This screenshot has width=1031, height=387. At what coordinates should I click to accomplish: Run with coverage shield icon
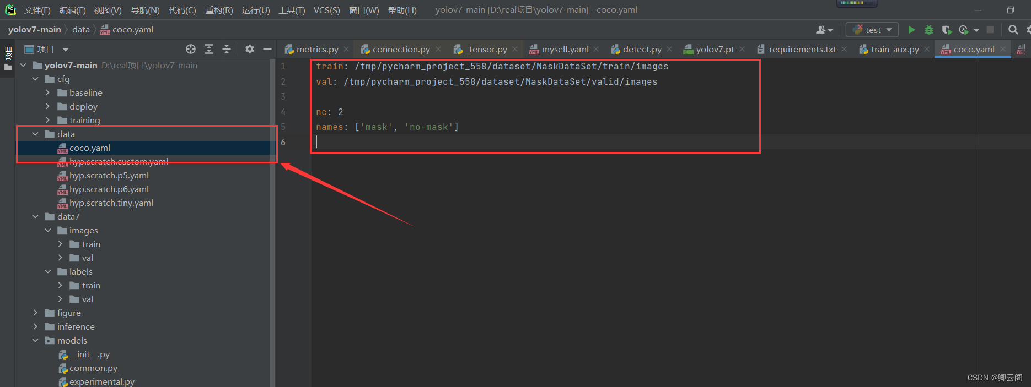(946, 30)
